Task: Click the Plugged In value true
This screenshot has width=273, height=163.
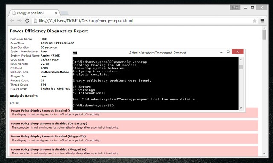Action: [x=44, y=76]
